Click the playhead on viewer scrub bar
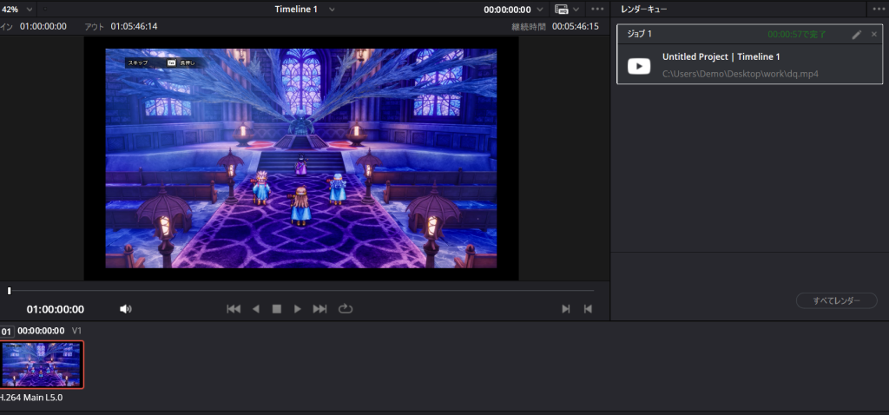The image size is (889, 415). 10,291
